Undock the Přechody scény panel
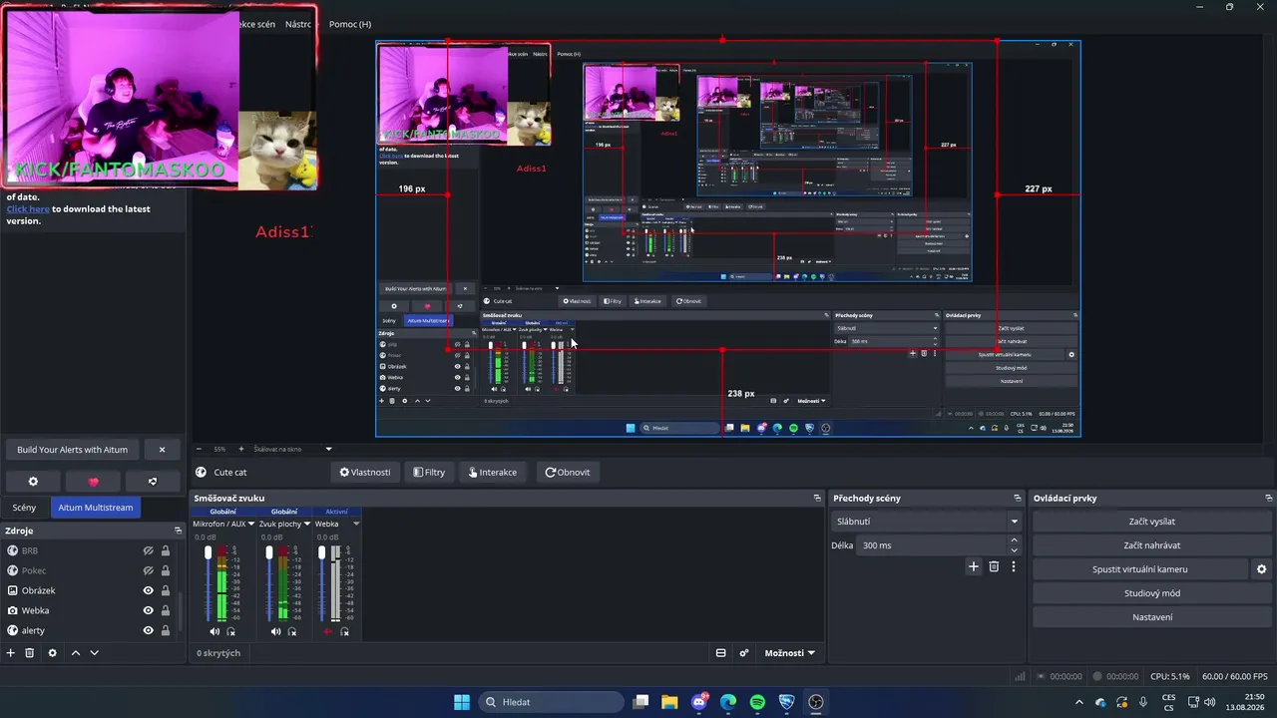Viewport: 1277px width, 718px height. 1018,498
